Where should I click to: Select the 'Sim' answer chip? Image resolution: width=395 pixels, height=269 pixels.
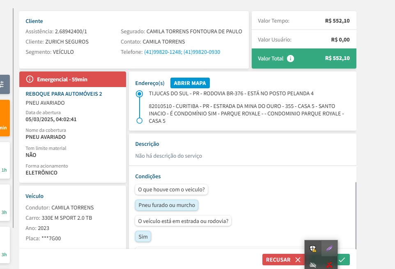pyautogui.click(x=143, y=237)
